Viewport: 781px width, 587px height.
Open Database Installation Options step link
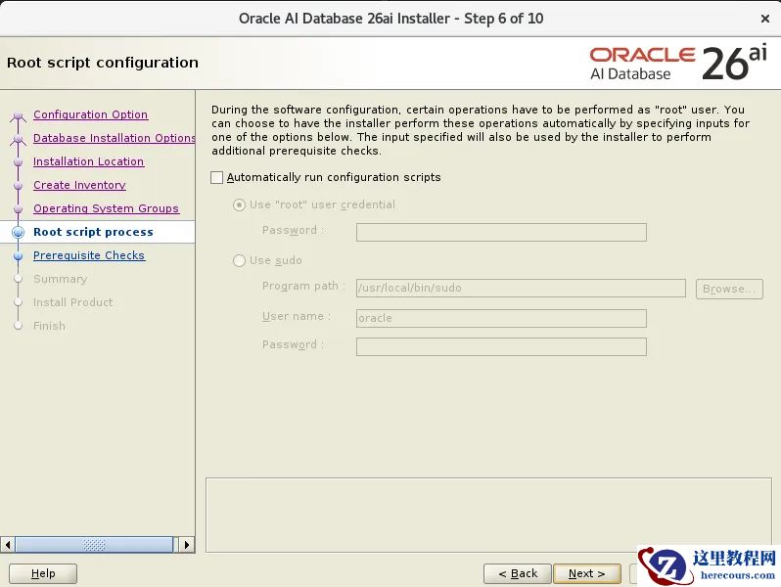pos(115,138)
